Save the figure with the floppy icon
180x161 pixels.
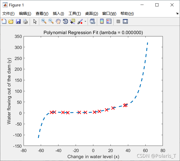pos(18,21)
